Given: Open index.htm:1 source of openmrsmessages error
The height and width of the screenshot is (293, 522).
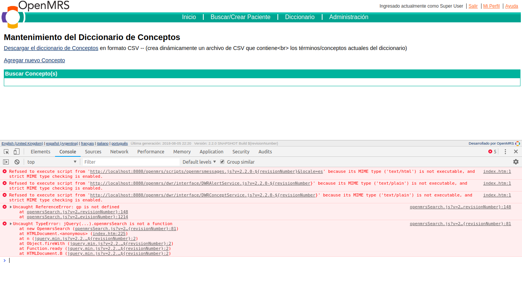Looking at the screenshot, I should 497,171.
